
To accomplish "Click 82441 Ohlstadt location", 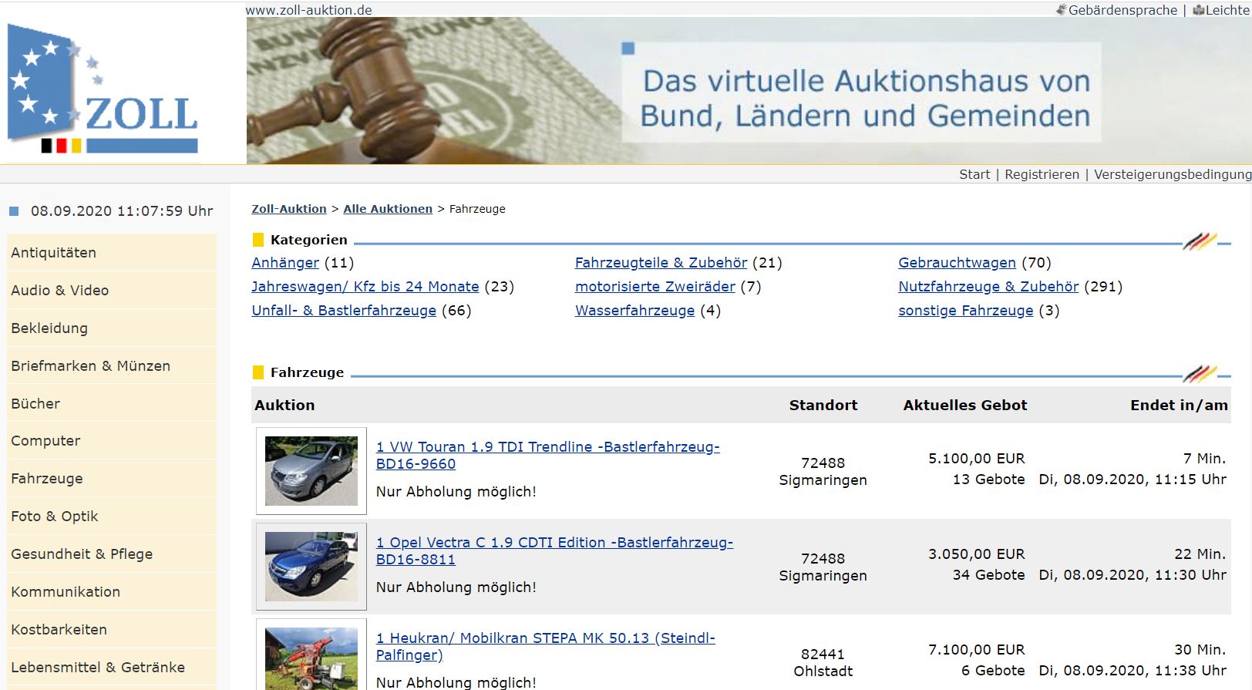I will [x=823, y=663].
